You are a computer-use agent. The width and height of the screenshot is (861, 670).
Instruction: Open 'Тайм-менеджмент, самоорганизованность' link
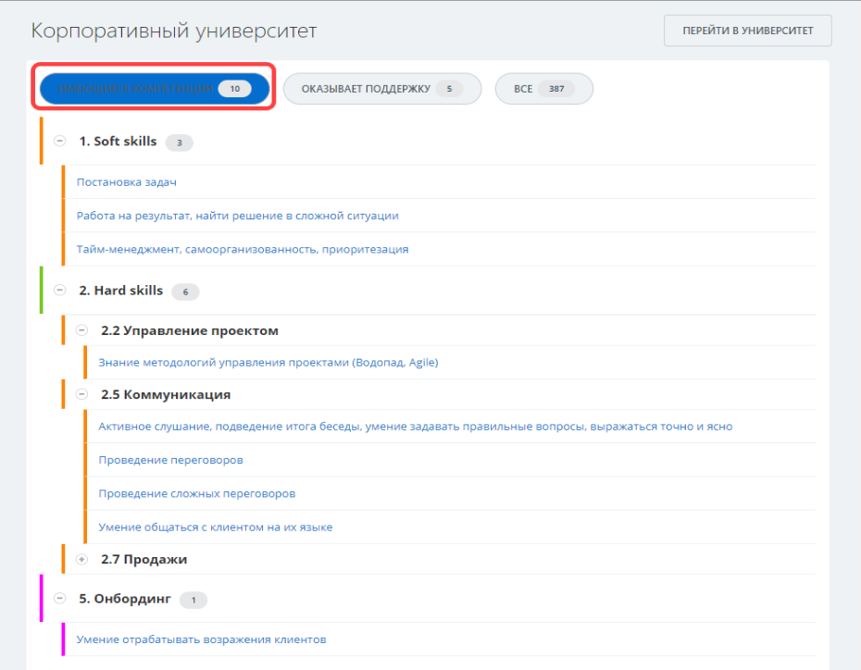point(243,249)
